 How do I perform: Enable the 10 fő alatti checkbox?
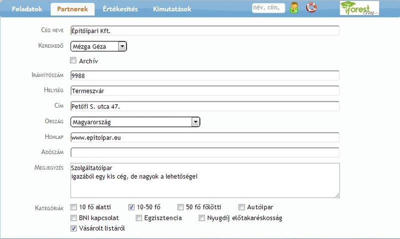(x=73, y=207)
